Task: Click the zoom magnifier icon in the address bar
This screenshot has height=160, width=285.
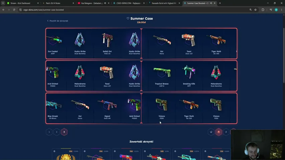Action: (x=251, y=10)
